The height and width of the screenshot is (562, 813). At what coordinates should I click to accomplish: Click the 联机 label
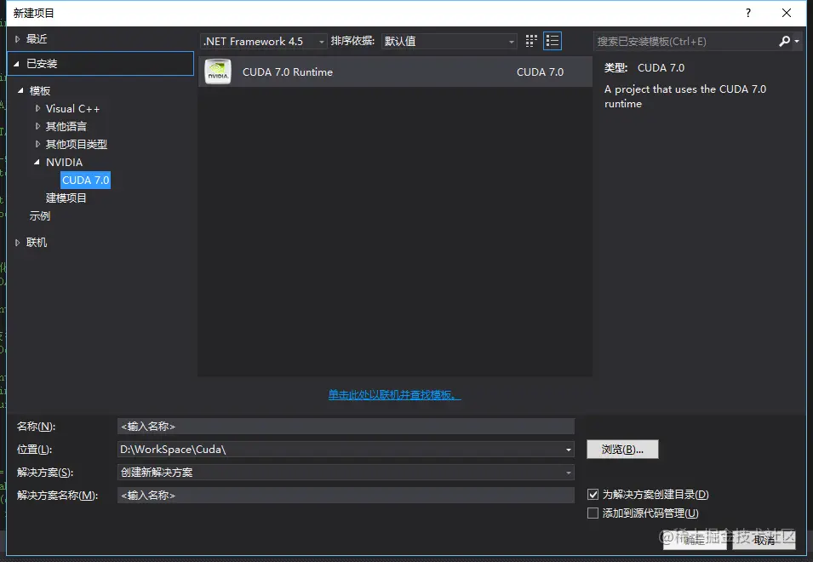(37, 242)
